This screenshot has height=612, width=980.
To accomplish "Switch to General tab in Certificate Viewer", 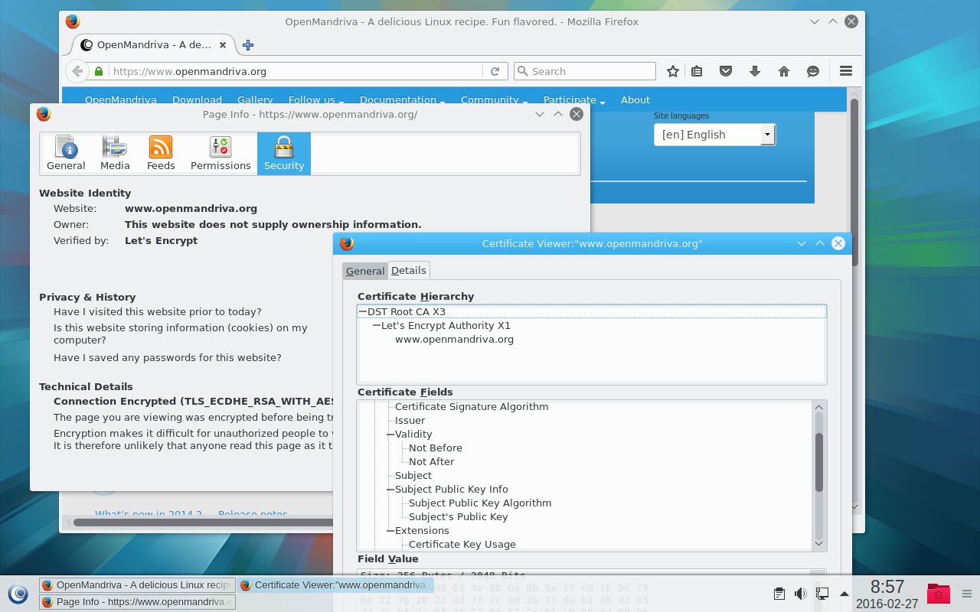I will pyautogui.click(x=365, y=271).
